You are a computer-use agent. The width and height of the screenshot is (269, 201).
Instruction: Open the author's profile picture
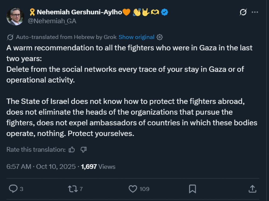(x=15, y=17)
